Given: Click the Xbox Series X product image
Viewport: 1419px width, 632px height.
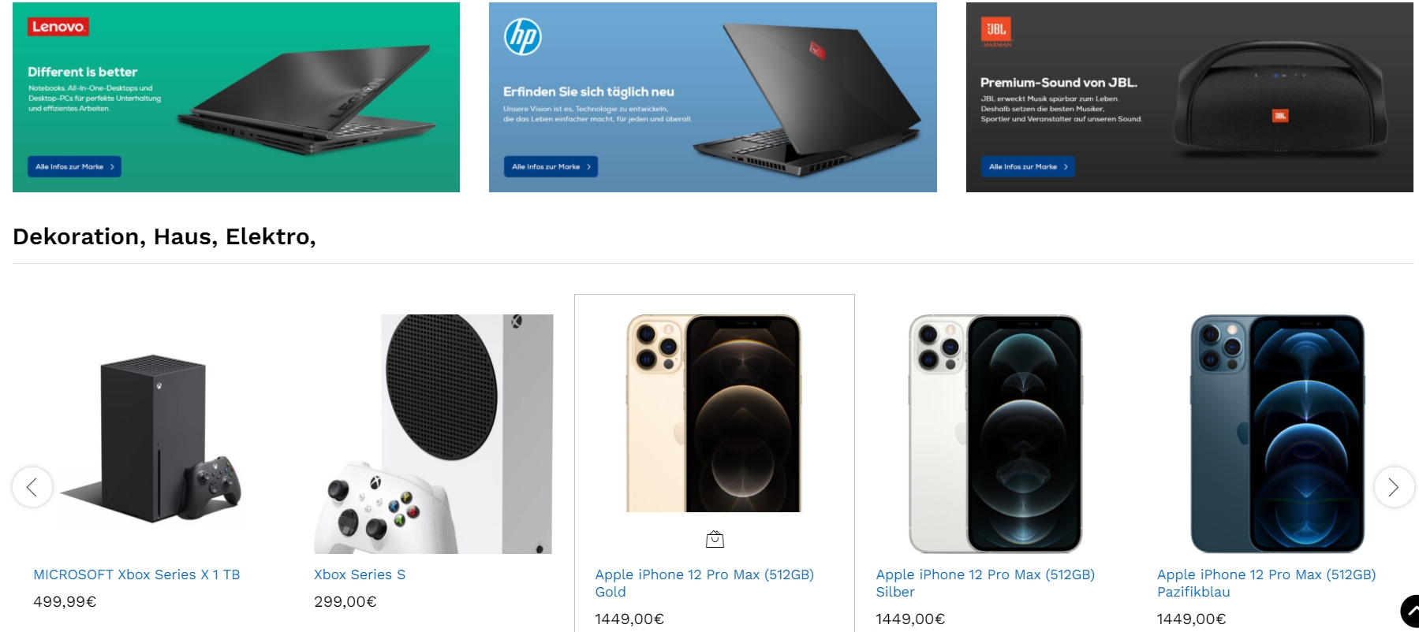Looking at the screenshot, I should (x=152, y=434).
